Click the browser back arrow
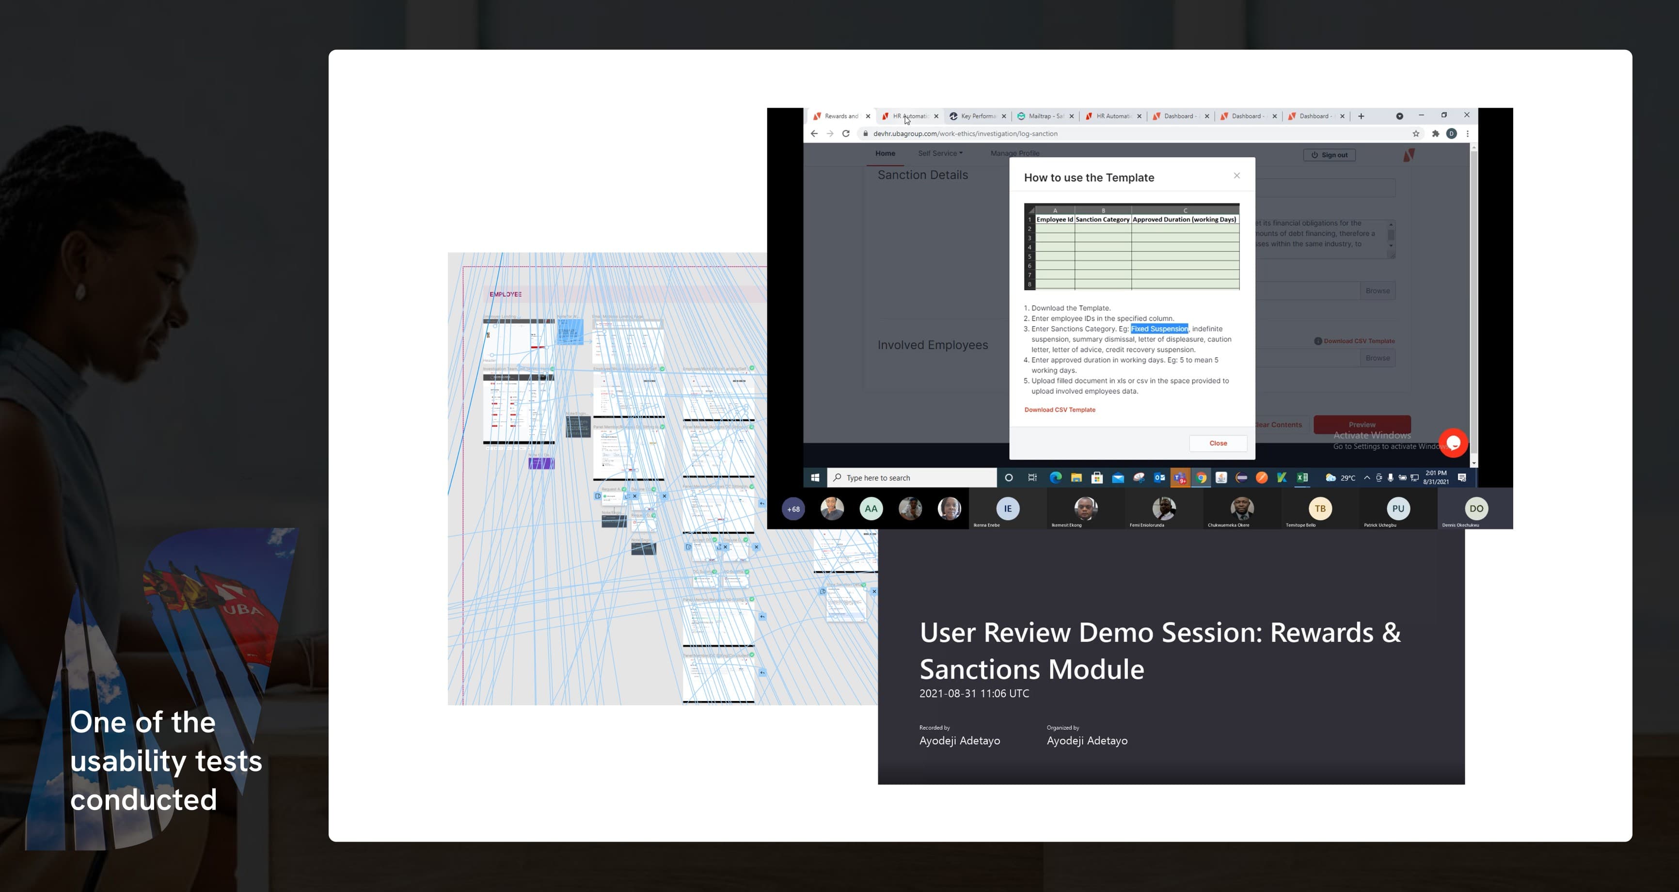 point(814,134)
